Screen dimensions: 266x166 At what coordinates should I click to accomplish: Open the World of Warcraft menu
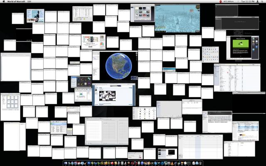[16, 1]
